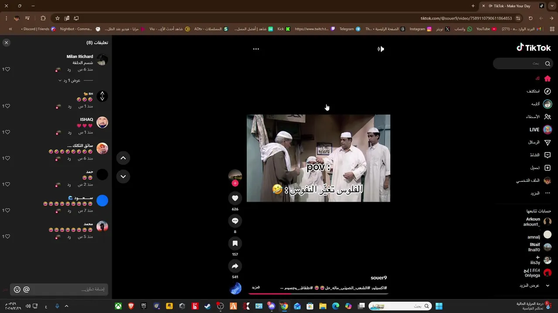558x313 pixels.
Task: Click the mention @ icon
Action: pyautogui.click(x=26, y=290)
